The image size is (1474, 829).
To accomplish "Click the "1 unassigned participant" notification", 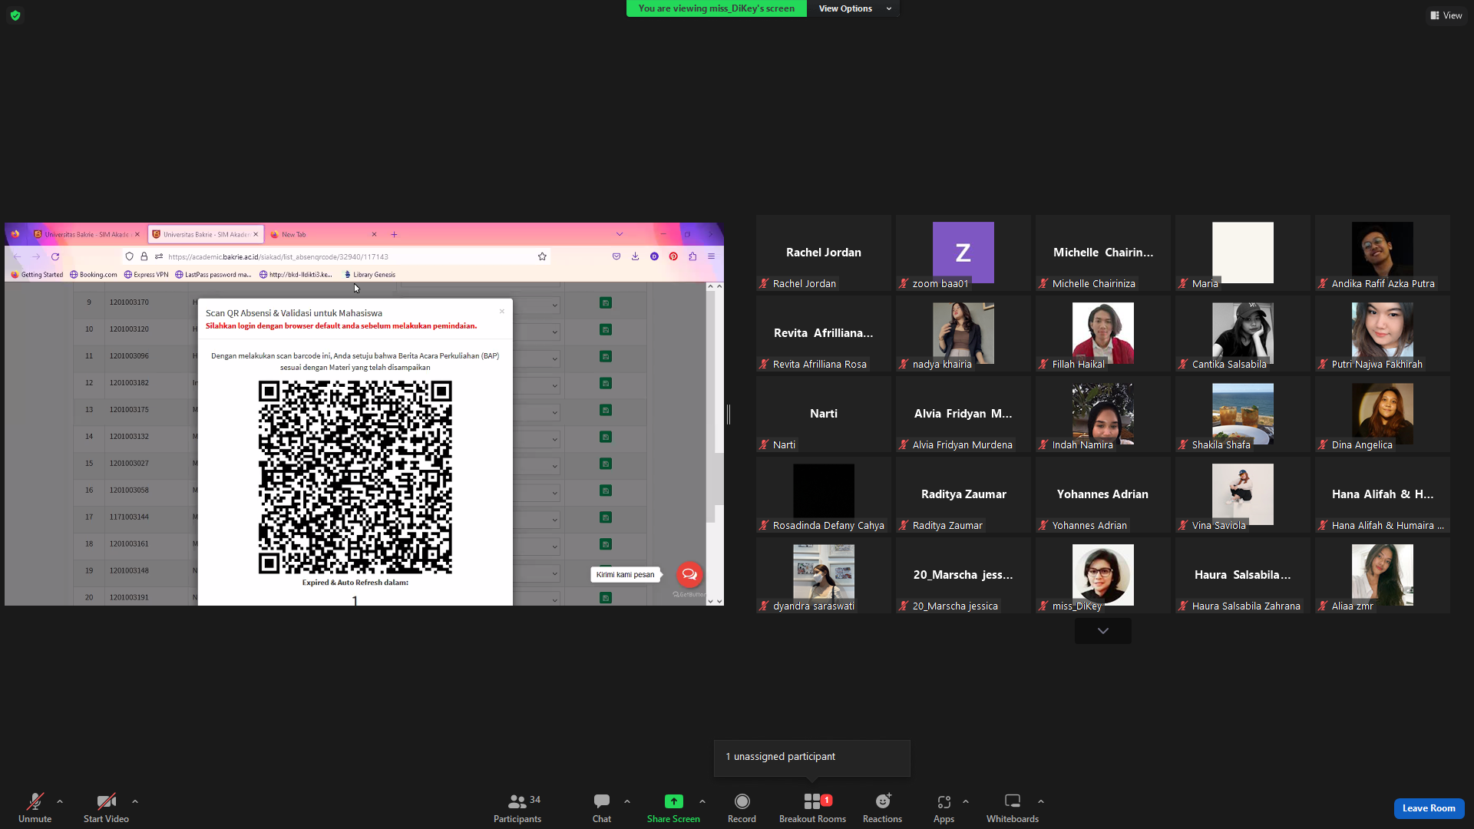I will click(811, 757).
